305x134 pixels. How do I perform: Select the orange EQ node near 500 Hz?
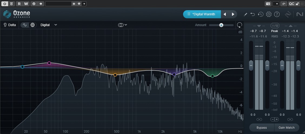coord(115,75)
